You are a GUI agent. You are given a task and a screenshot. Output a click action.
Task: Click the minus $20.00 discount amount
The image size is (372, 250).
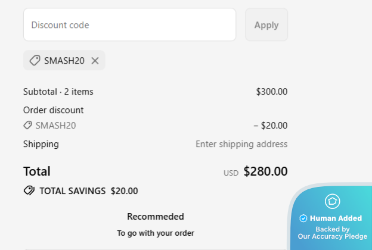click(270, 126)
